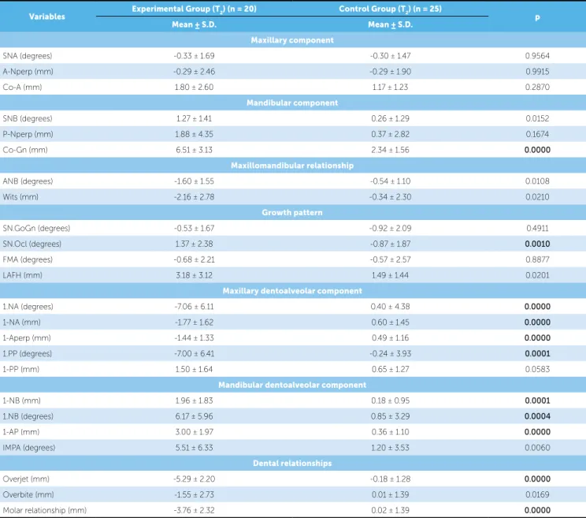Select the '1-AP (mm)' row label
This screenshot has height=518, width=586.
21,432
